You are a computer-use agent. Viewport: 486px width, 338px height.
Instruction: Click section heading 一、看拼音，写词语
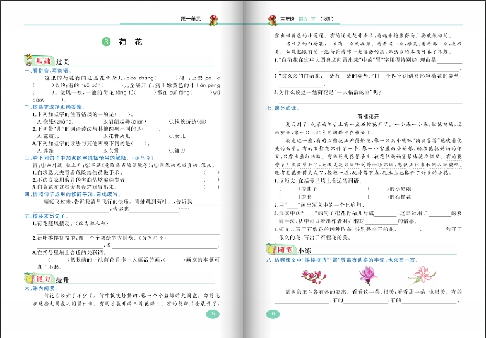[x=49, y=71]
